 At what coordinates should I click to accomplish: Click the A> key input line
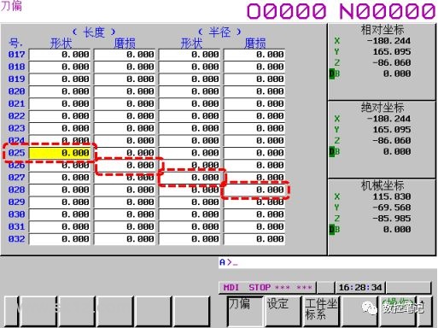coord(327,262)
